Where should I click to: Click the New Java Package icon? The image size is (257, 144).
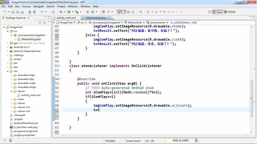[x=88, y=12]
